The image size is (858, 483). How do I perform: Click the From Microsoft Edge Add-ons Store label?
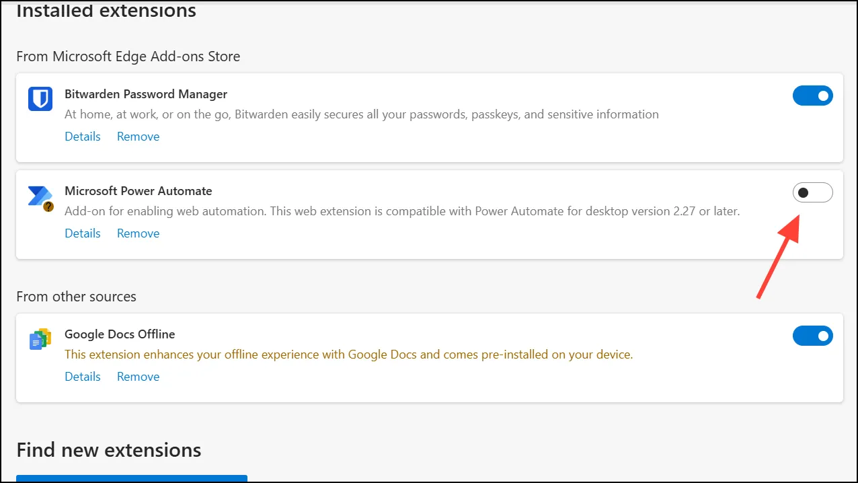point(128,57)
